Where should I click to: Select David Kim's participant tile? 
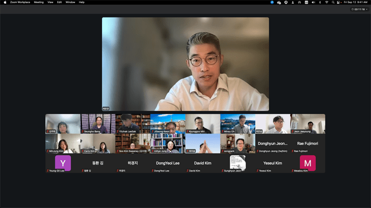[203, 163]
